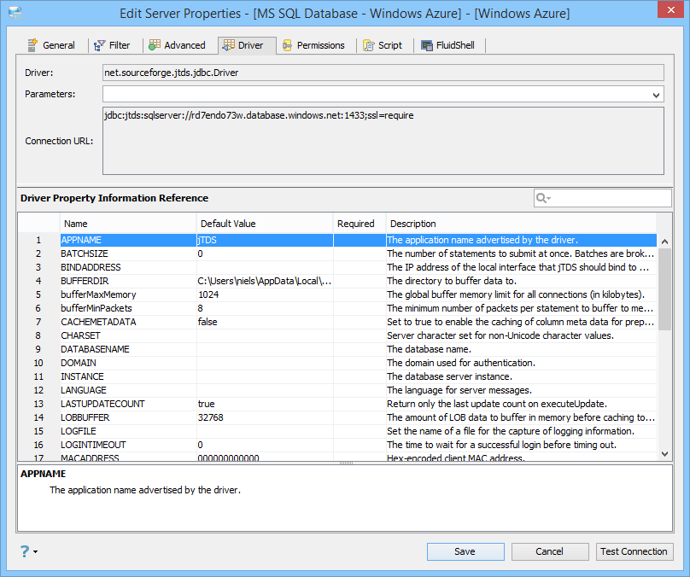690x577 pixels.
Task: Click the property search field
Action: click(602, 198)
